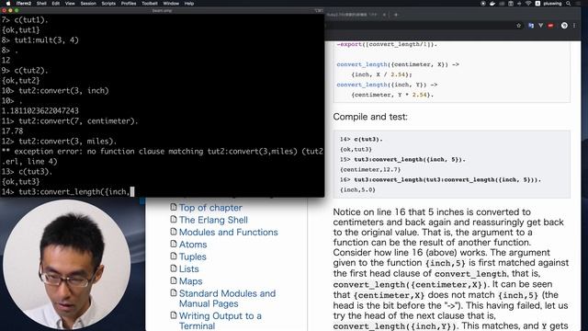The image size is (588, 331).
Task: Click the page icon beside 'Standard Modules'
Action: click(x=174, y=292)
